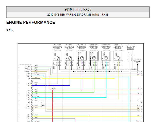Click the 'MOTOR1 1' connector pin label
Viewport: 153px width, 122px height.
28,68
